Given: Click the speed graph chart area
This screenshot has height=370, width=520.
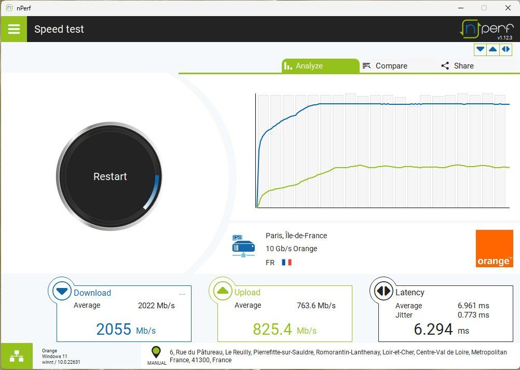Looking at the screenshot, I should click(x=382, y=150).
